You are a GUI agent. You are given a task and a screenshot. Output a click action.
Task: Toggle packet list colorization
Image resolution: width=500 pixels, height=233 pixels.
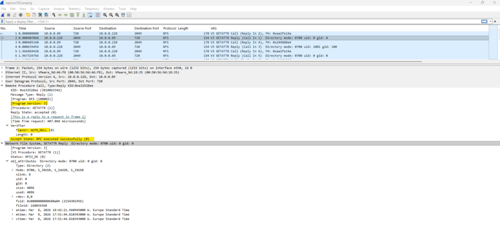tap(98, 15)
